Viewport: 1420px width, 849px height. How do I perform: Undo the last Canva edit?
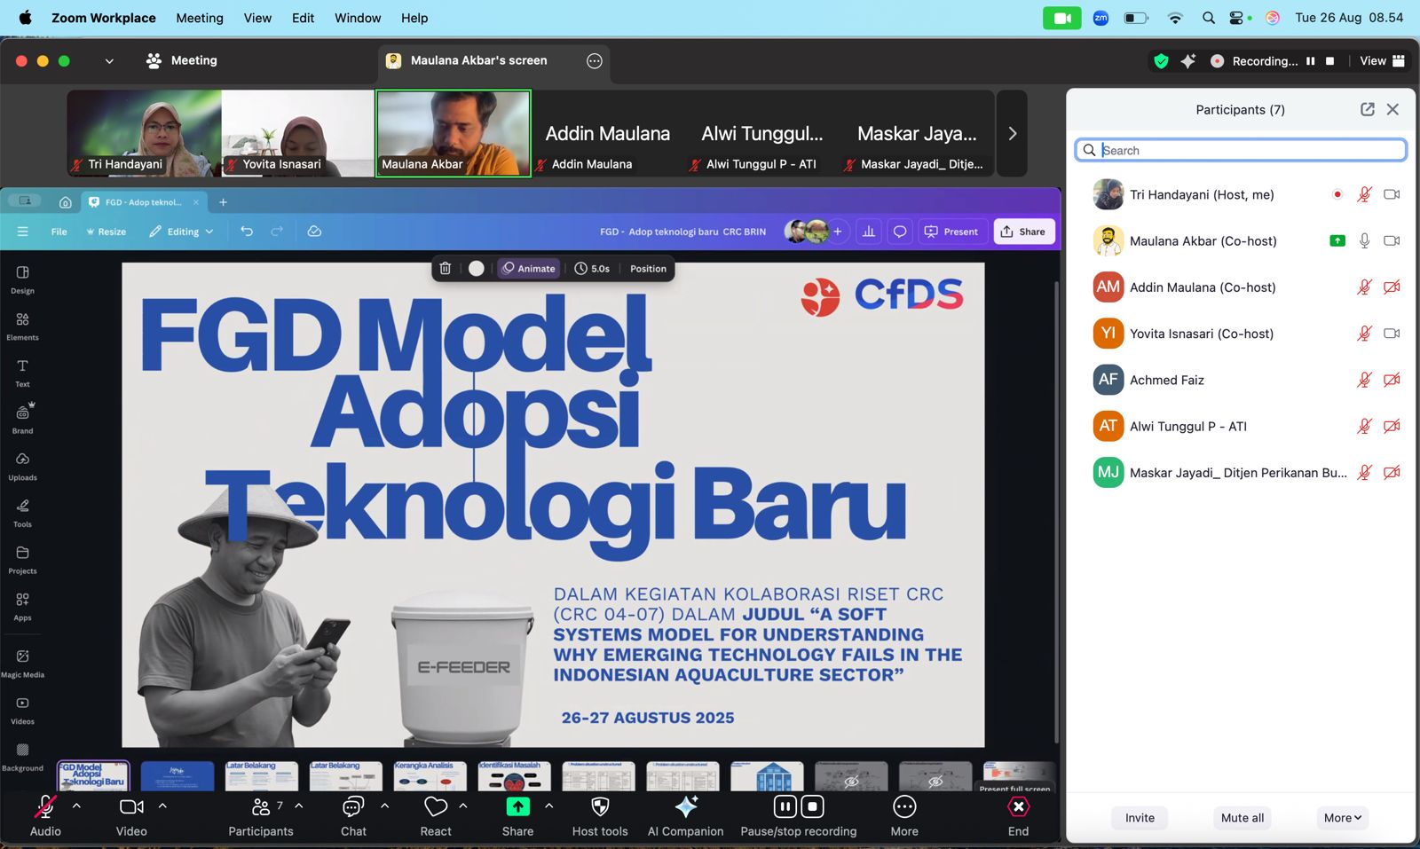(x=247, y=232)
